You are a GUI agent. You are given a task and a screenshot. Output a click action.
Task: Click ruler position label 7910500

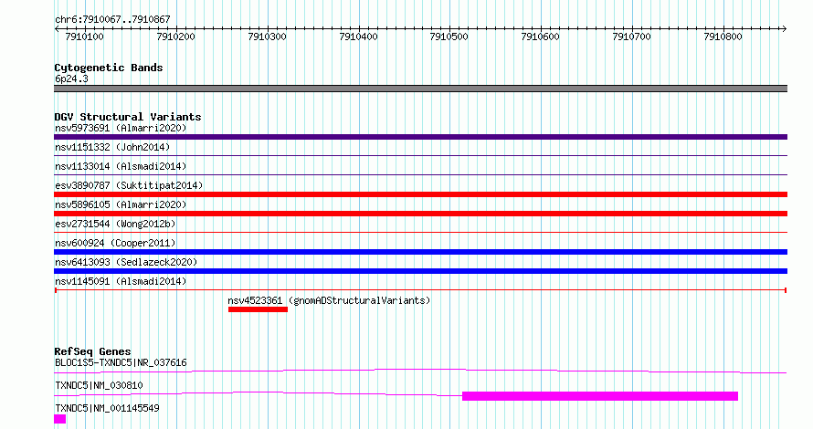pyautogui.click(x=449, y=37)
